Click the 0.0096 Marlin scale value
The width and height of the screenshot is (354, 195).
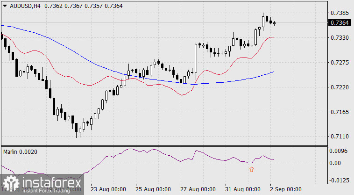click(339, 152)
